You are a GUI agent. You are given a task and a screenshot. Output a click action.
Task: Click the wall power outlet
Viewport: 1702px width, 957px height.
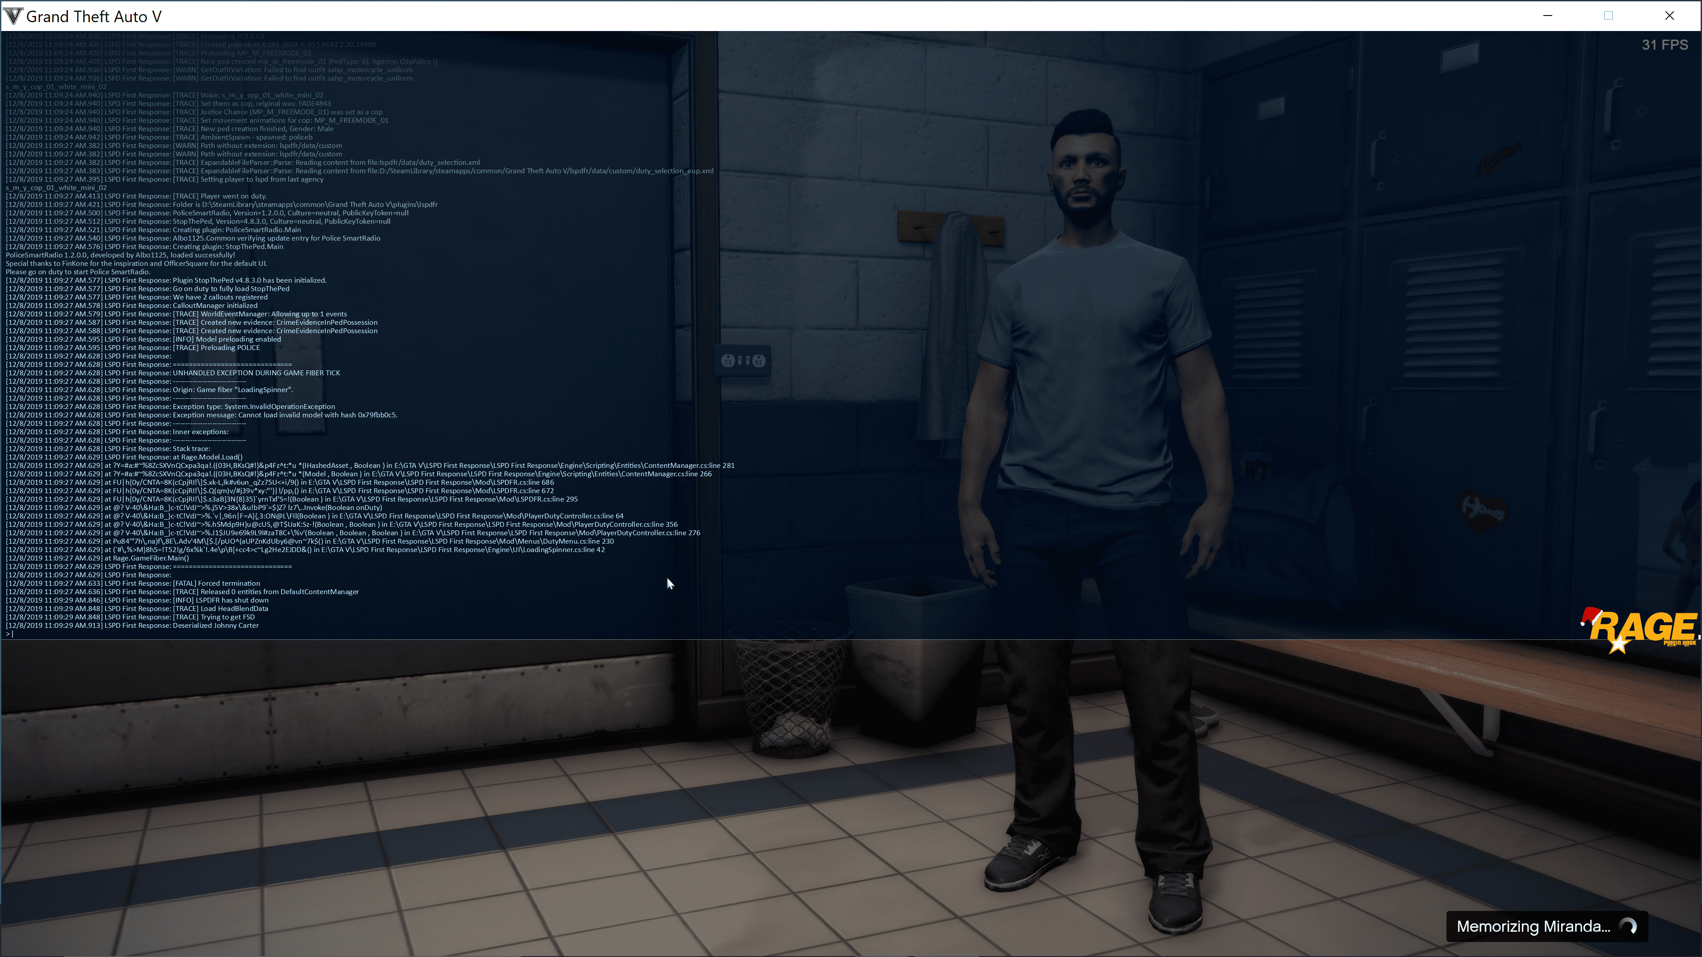743,361
